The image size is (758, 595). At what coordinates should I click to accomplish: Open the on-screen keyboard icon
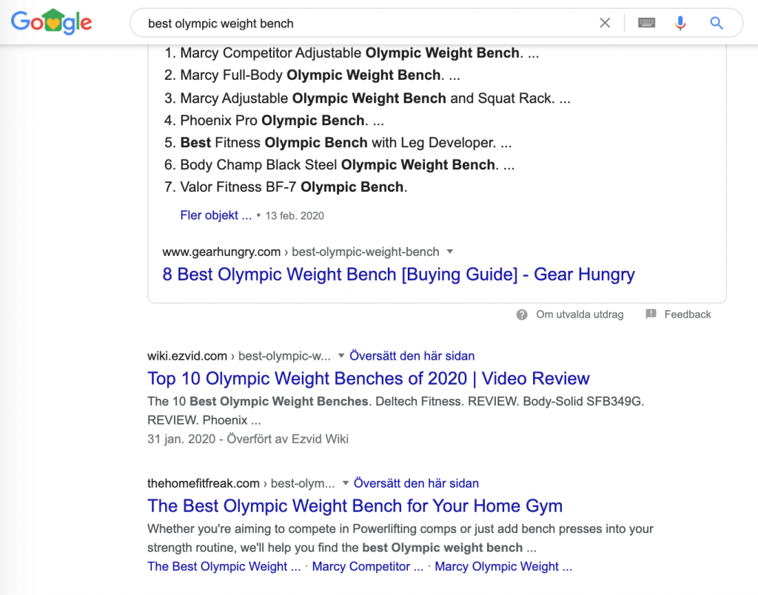coord(646,23)
